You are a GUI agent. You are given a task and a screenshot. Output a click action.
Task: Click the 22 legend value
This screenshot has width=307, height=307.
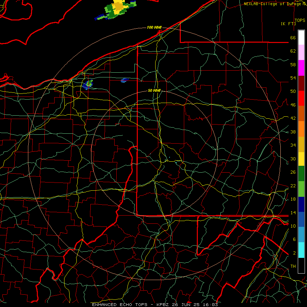[x=293, y=186]
